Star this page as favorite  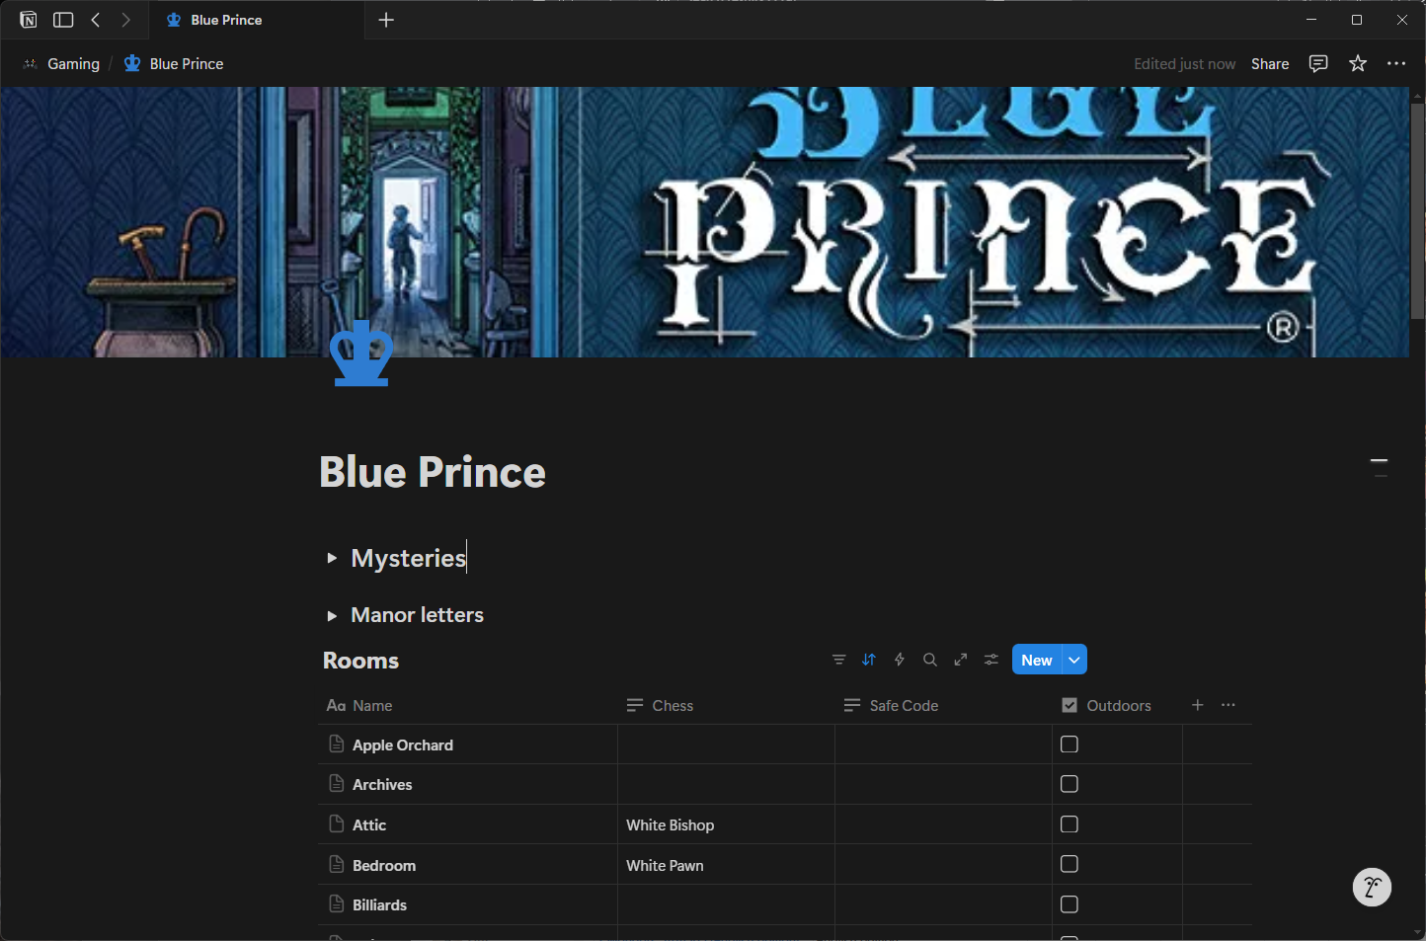tap(1358, 63)
